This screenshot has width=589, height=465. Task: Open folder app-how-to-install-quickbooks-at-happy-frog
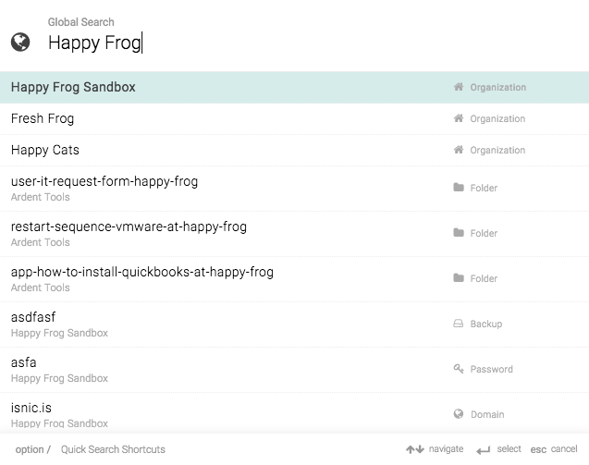click(x=294, y=279)
